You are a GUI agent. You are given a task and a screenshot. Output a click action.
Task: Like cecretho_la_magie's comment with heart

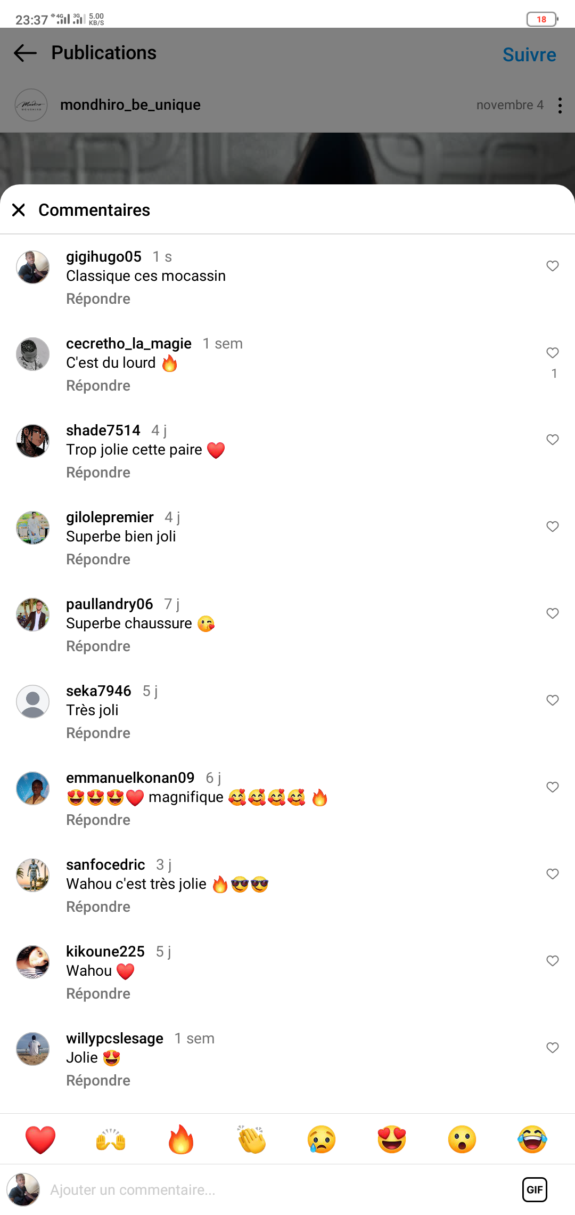pyautogui.click(x=553, y=353)
